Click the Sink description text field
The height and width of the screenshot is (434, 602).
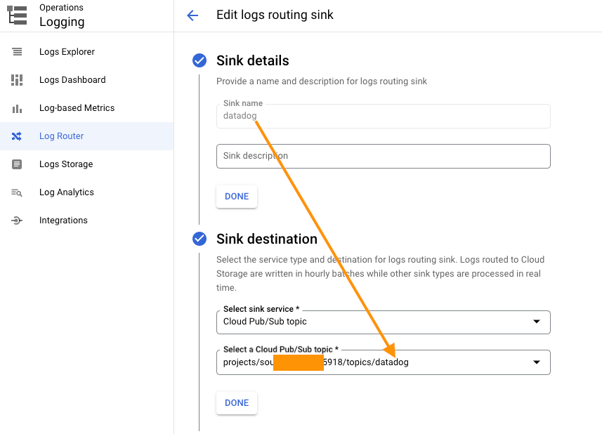tap(383, 156)
